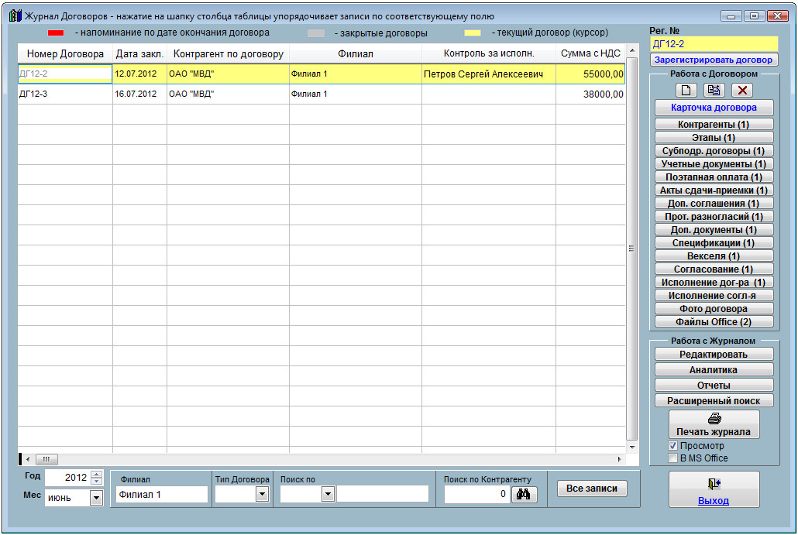Open Этапы (1)

[x=714, y=137]
